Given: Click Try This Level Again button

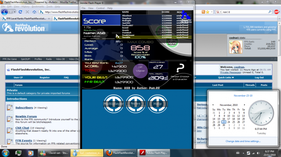Looking at the screenshot, I should click(x=172, y=42).
